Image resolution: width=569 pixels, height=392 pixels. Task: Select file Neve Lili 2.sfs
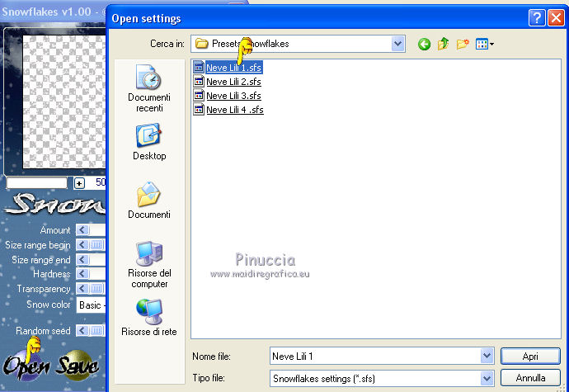[233, 82]
